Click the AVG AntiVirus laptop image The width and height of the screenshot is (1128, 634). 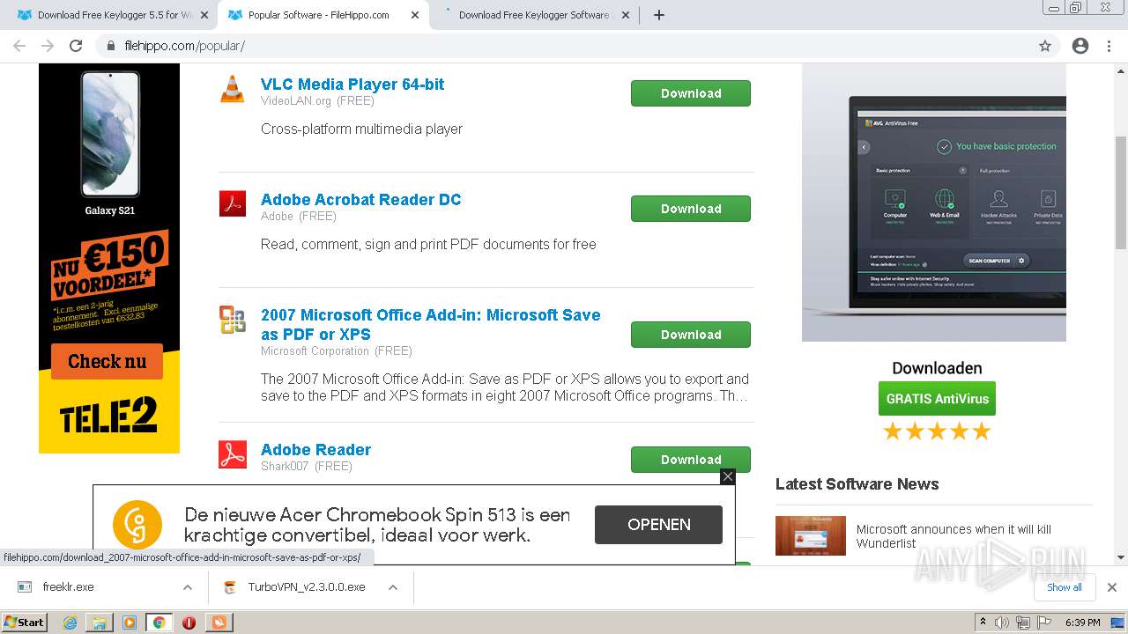(934, 203)
